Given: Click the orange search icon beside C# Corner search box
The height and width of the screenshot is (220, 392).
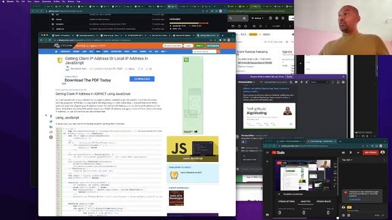Looking at the screenshot, I should (x=218, y=51).
